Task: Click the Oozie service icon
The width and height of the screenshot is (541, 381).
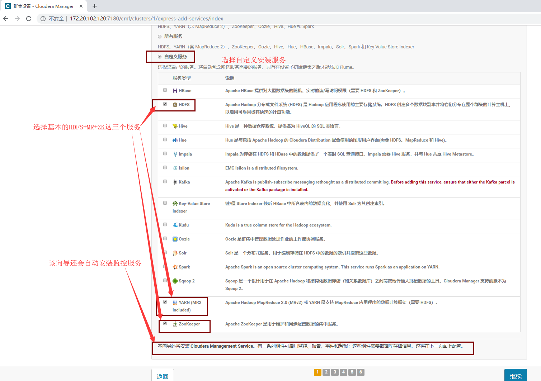Action: 175,239
